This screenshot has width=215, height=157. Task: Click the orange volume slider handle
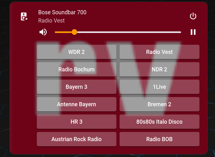pyautogui.click(x=74, y=32)
